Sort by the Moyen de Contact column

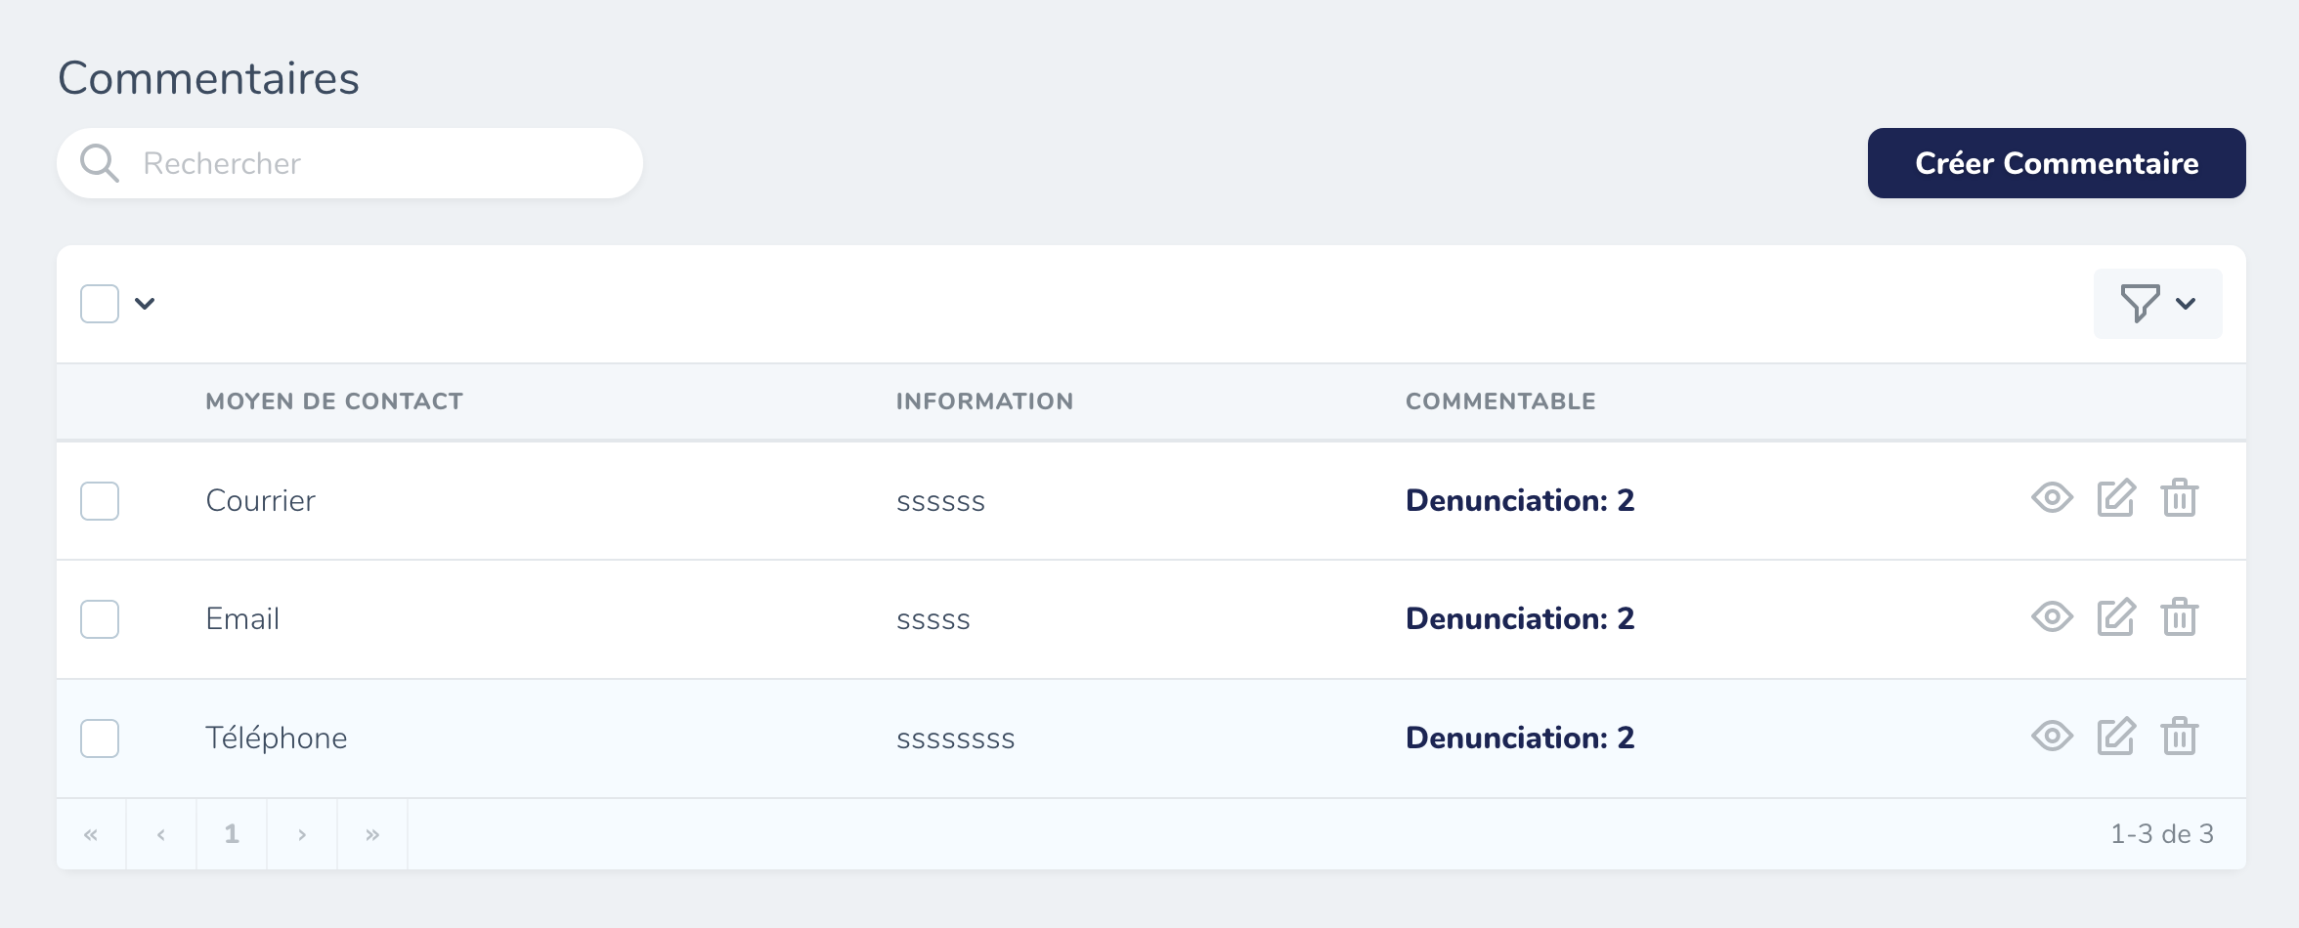(334, 401)
